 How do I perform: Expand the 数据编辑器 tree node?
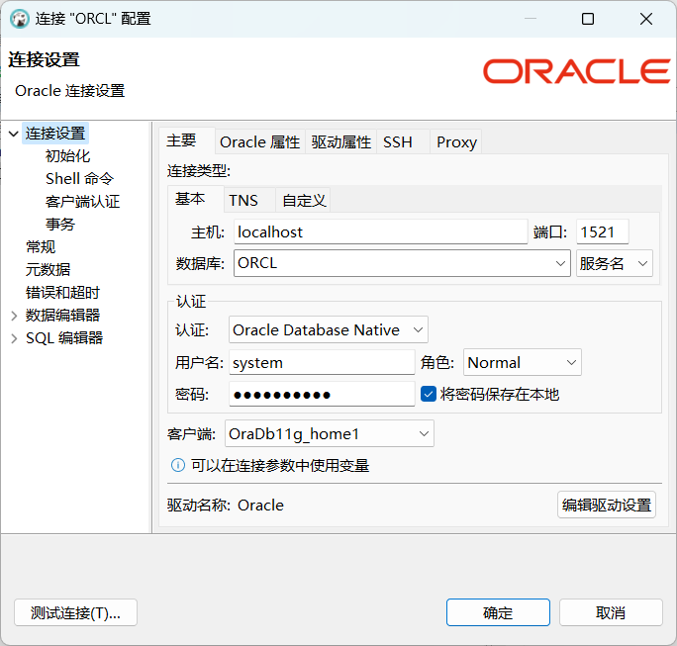point(14,316)
